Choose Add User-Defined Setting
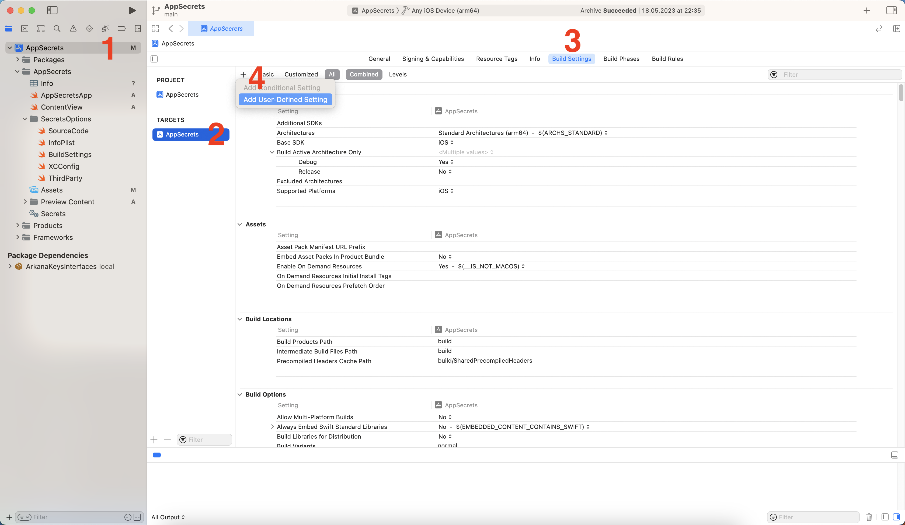This screenshot has width=905, height=525. point(285,99)
